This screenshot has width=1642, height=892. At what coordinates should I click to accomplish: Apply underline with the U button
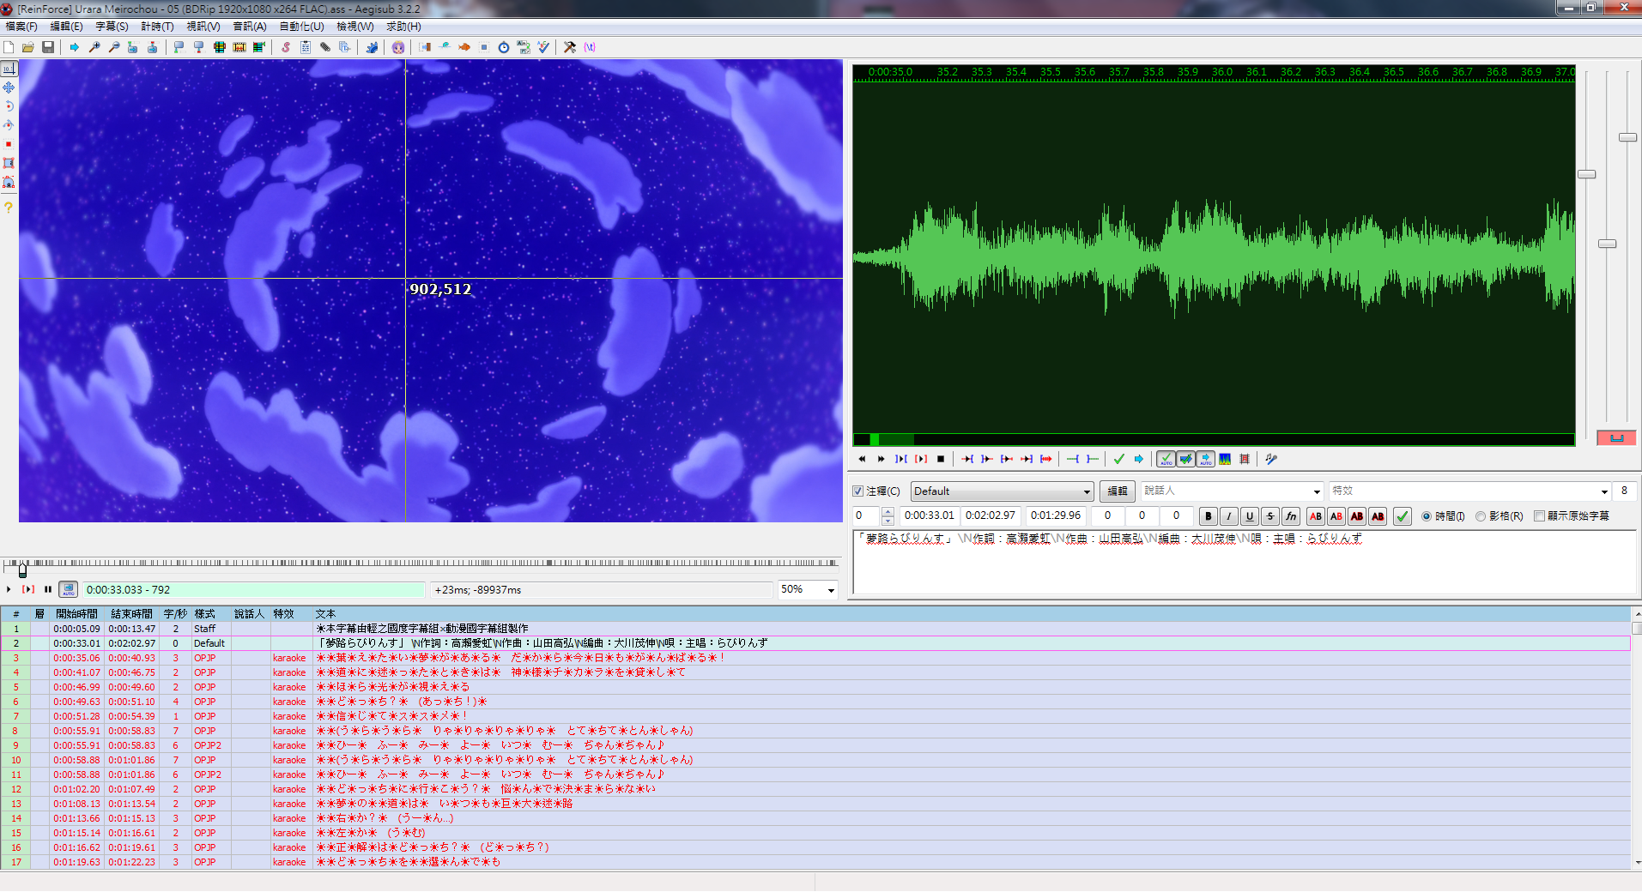1250,516
